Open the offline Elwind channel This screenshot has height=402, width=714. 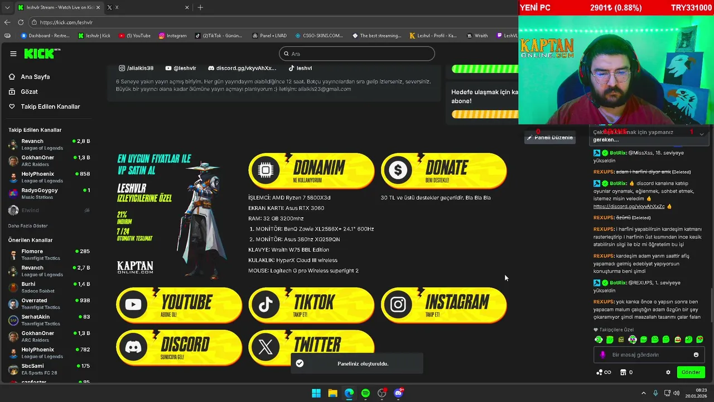[49, 210]
